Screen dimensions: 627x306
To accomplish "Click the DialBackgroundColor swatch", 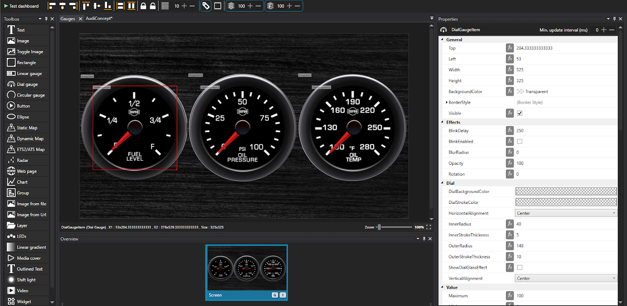I will click(x=566, y=191).
